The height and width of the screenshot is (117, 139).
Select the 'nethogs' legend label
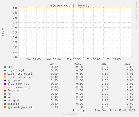coord(13,104)
